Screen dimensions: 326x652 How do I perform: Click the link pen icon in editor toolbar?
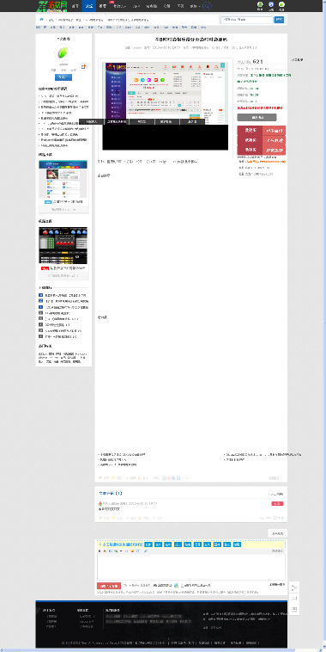coord(146,551)
